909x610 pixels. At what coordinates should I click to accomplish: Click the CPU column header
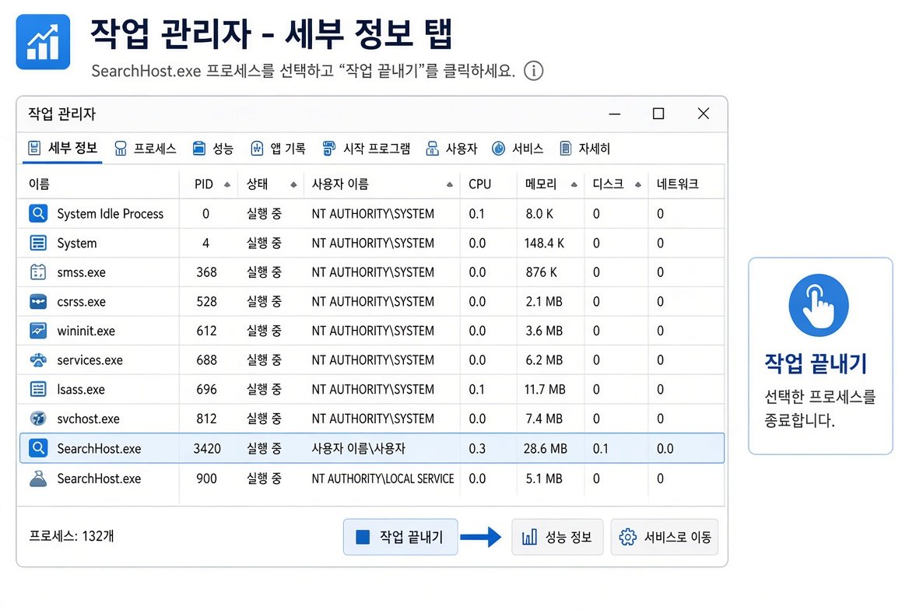click(479, 184)
